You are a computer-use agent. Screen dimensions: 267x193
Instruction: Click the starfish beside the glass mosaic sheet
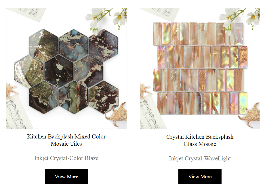point(145,91)
